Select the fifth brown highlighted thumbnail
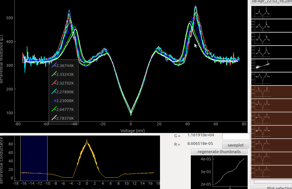Image resolution: width=292 pixels, height=189 pixels. [272, 145]
